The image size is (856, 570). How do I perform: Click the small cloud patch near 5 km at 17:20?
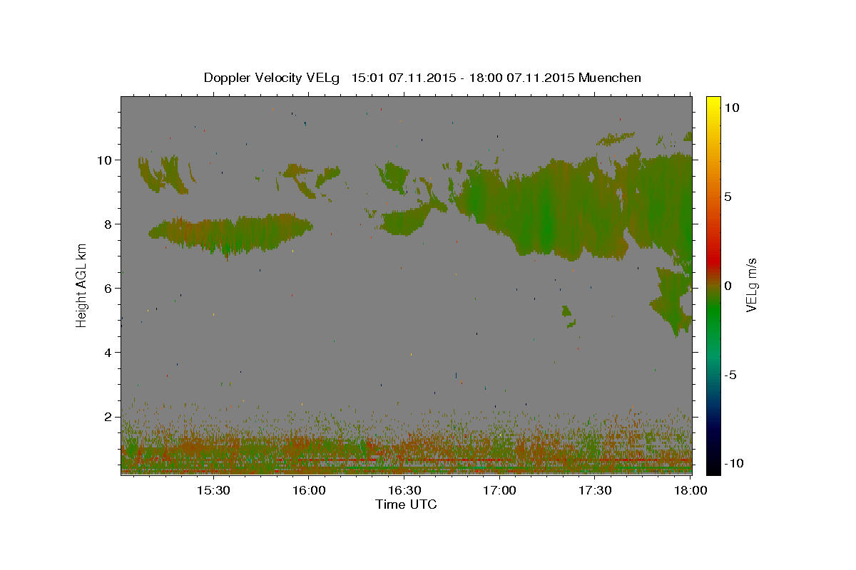pos(568,316)
